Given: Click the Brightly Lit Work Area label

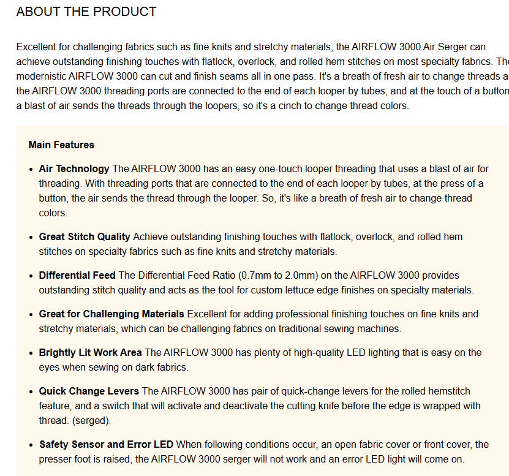Looking at the screenshot, I should [x=90, y=353].
